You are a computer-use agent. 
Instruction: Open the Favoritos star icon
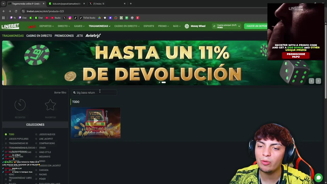coord(50,105)
